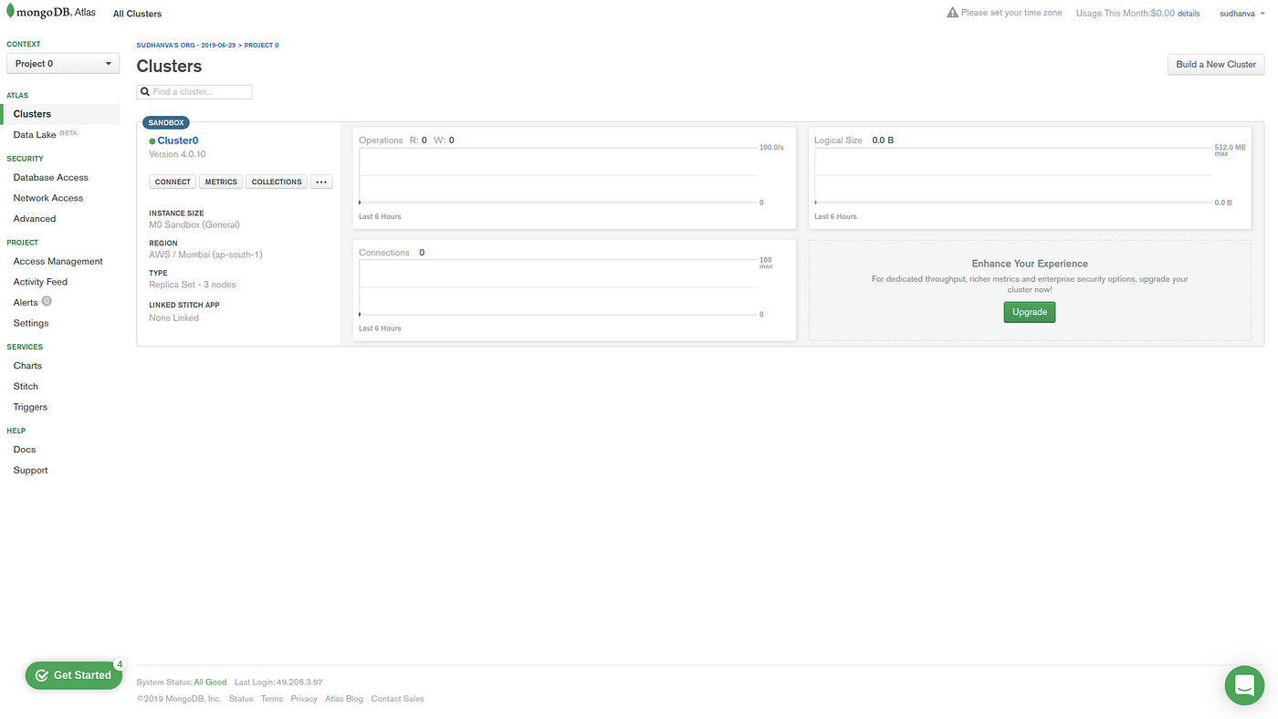Open the Intercom chat bubble
This screenshot has height=719, width=1278.
tap(1243, 683)
